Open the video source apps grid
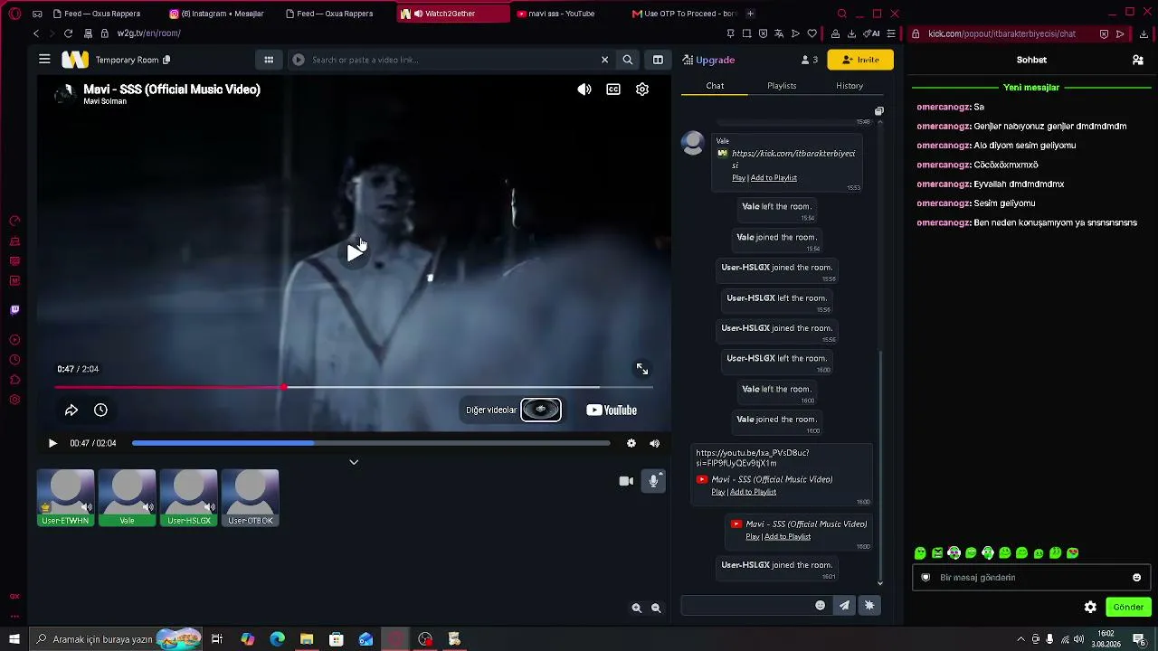1158x651 pixels. (x=269, y=60)
